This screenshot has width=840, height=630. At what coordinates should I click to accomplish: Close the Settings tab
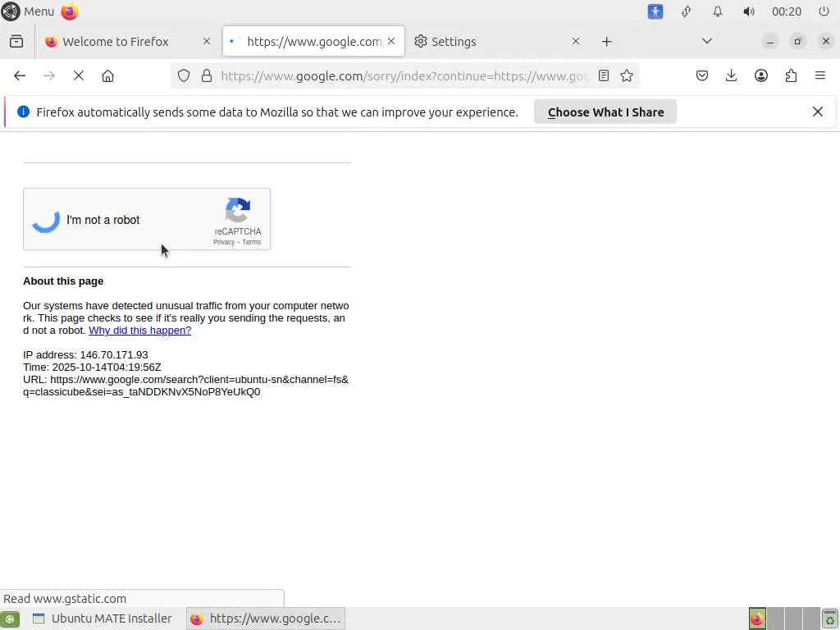pyautogui.click(x=575, y=41)
